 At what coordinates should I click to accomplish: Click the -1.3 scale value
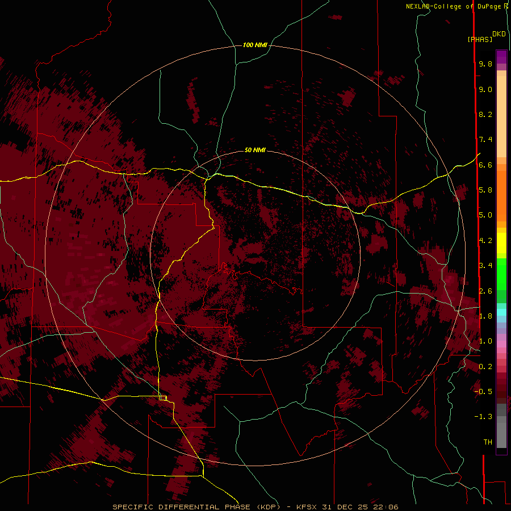(x=483, y=417)
